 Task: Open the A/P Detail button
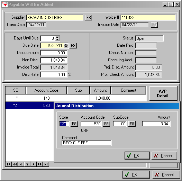pos(163,93)
